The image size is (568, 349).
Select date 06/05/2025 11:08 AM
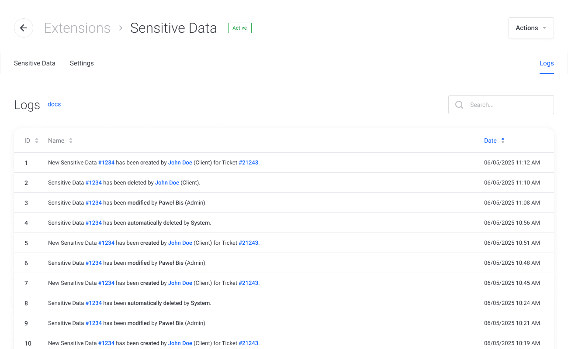512,203
